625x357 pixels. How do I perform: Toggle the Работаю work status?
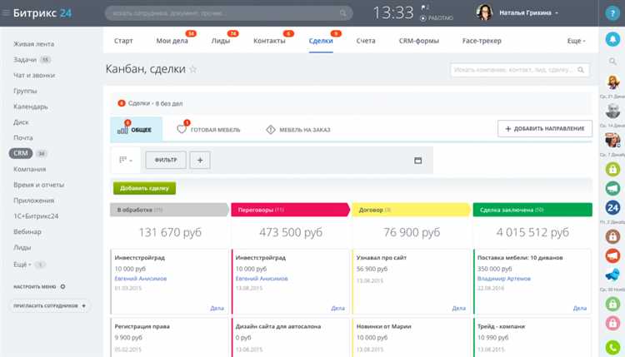[437, 18]
